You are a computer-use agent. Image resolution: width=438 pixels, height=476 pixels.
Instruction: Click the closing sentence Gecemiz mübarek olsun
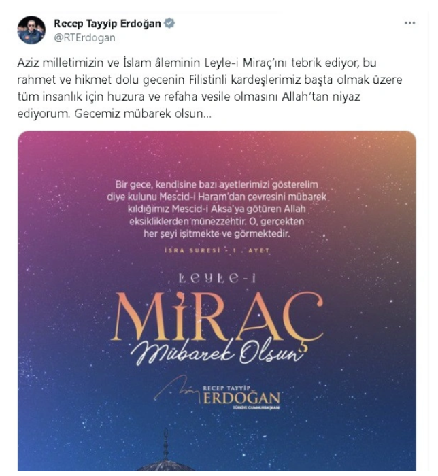(143, 114)
